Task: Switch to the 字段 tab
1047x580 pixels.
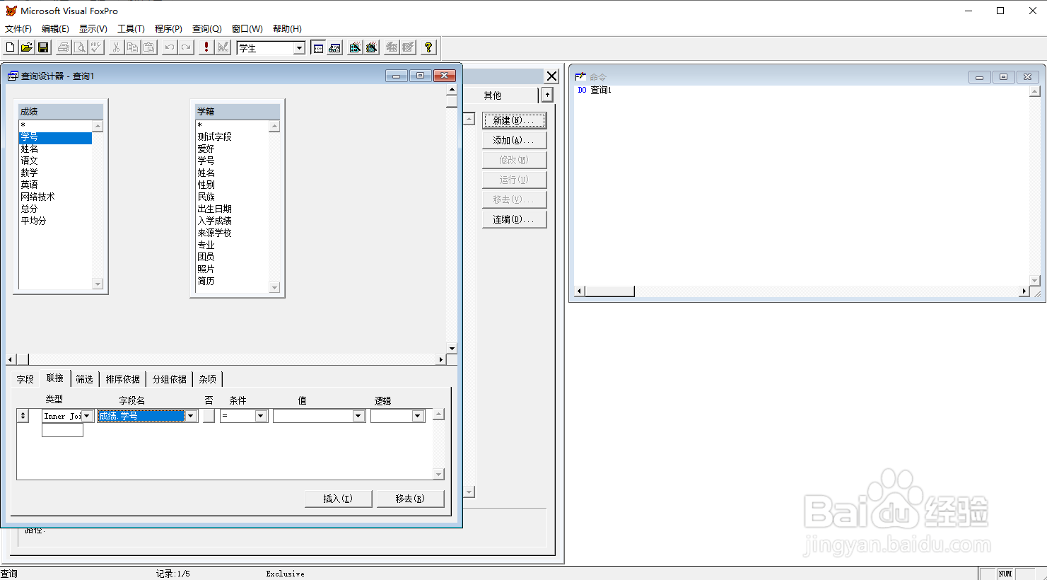Action: [x=25, y=379]
